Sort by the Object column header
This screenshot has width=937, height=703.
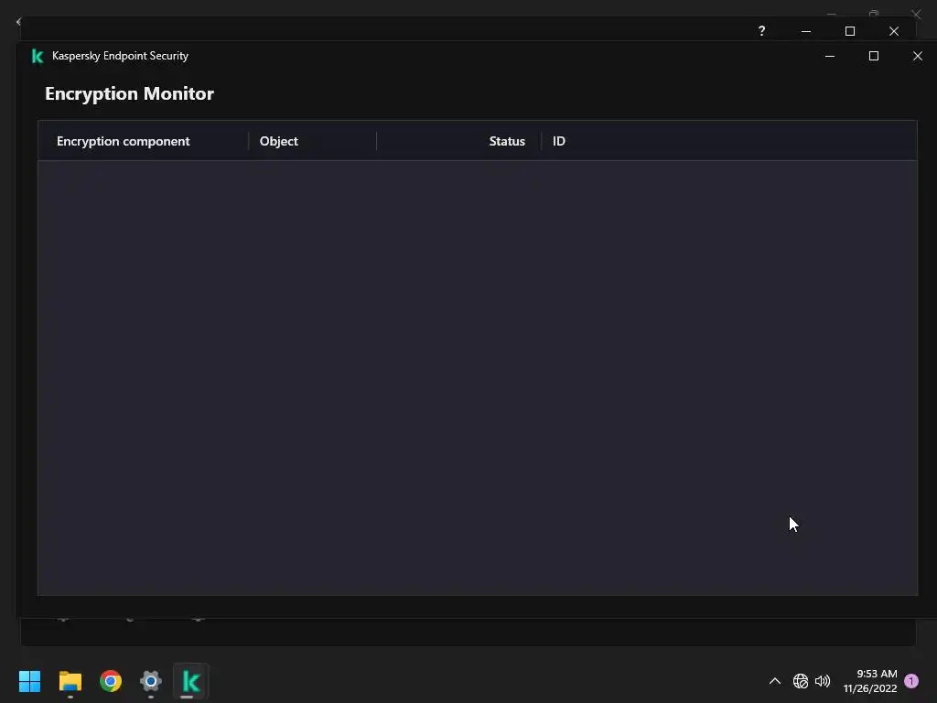click(313, 141)
